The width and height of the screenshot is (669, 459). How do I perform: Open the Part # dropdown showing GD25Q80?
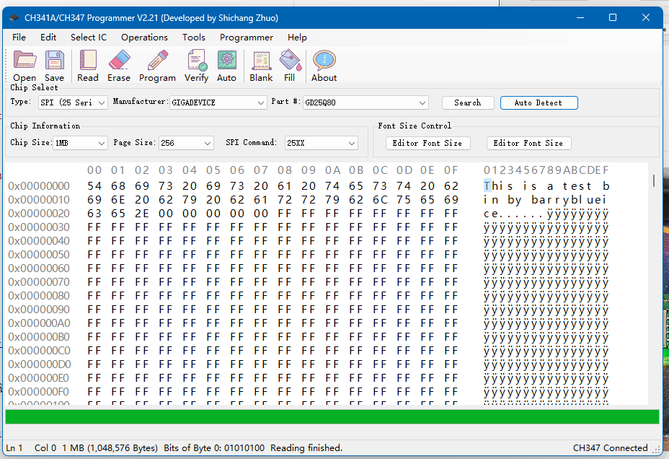365,102
